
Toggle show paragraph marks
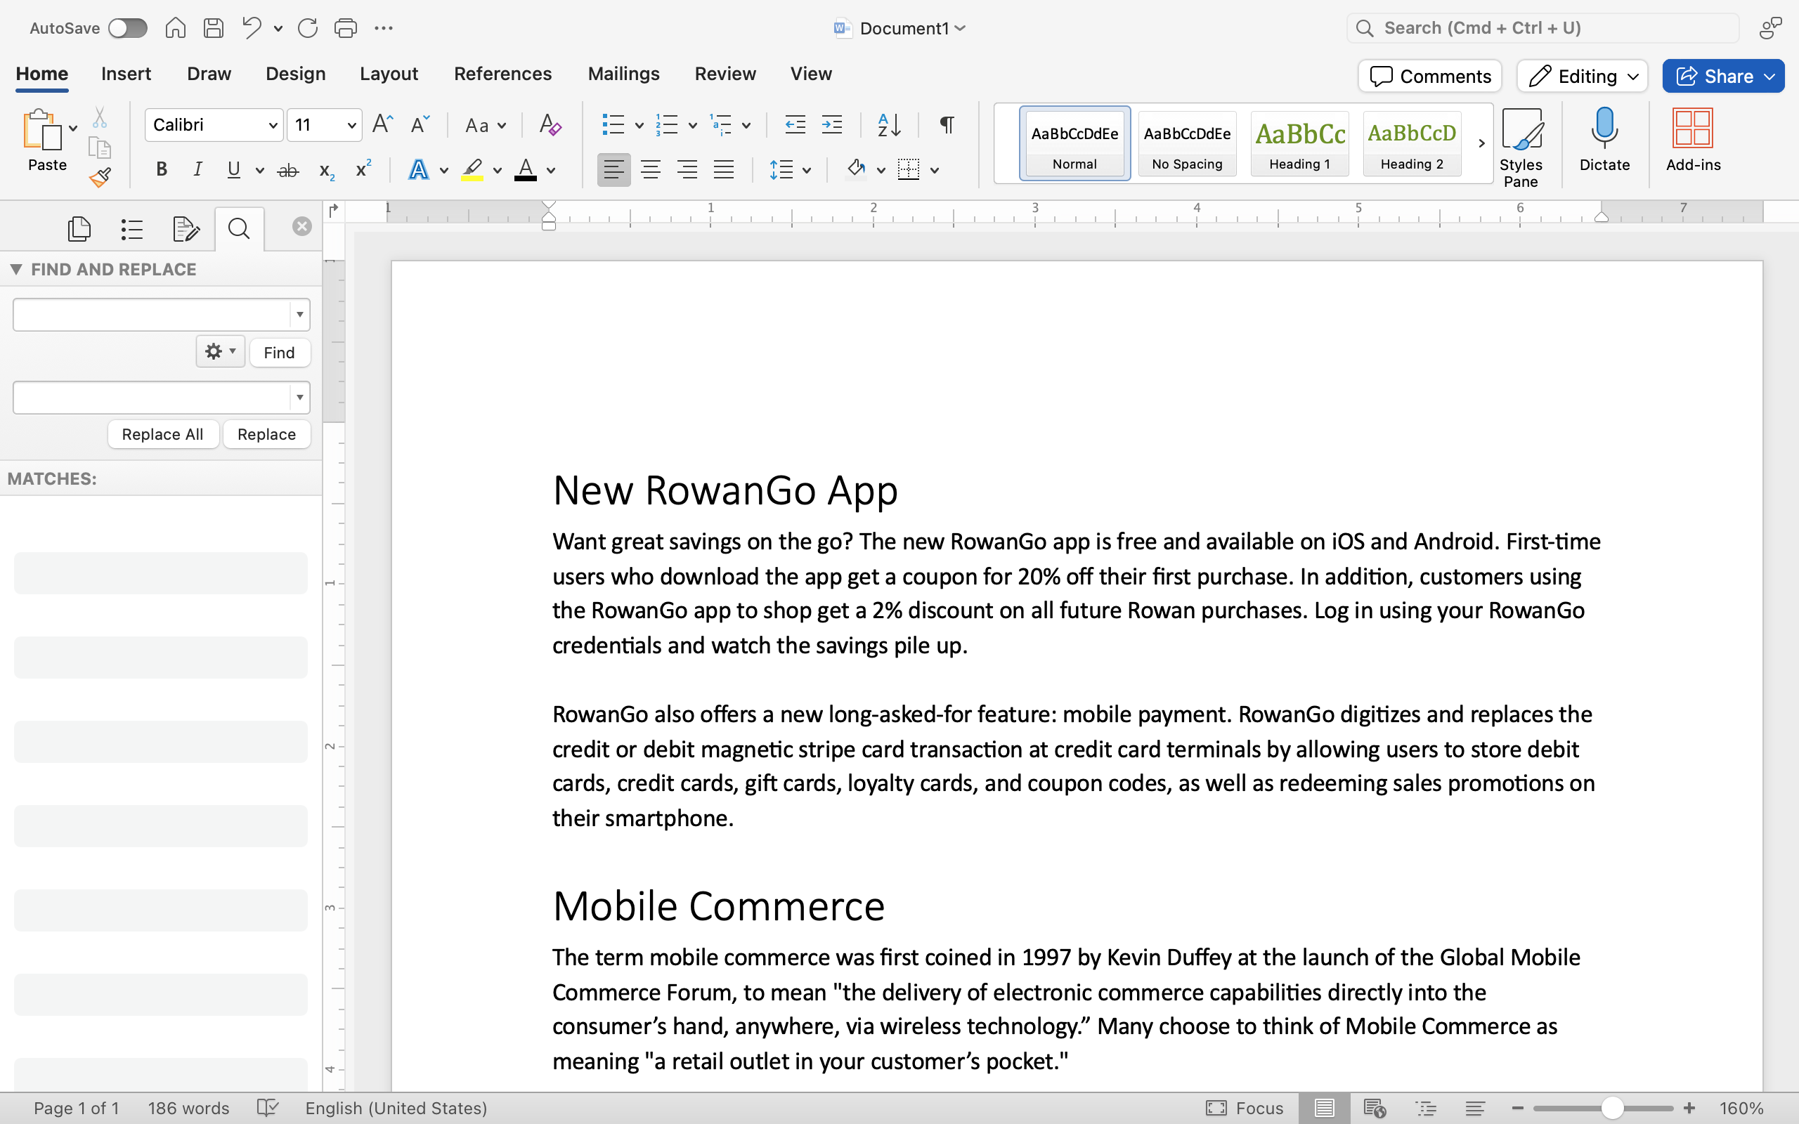click(947, 124)
